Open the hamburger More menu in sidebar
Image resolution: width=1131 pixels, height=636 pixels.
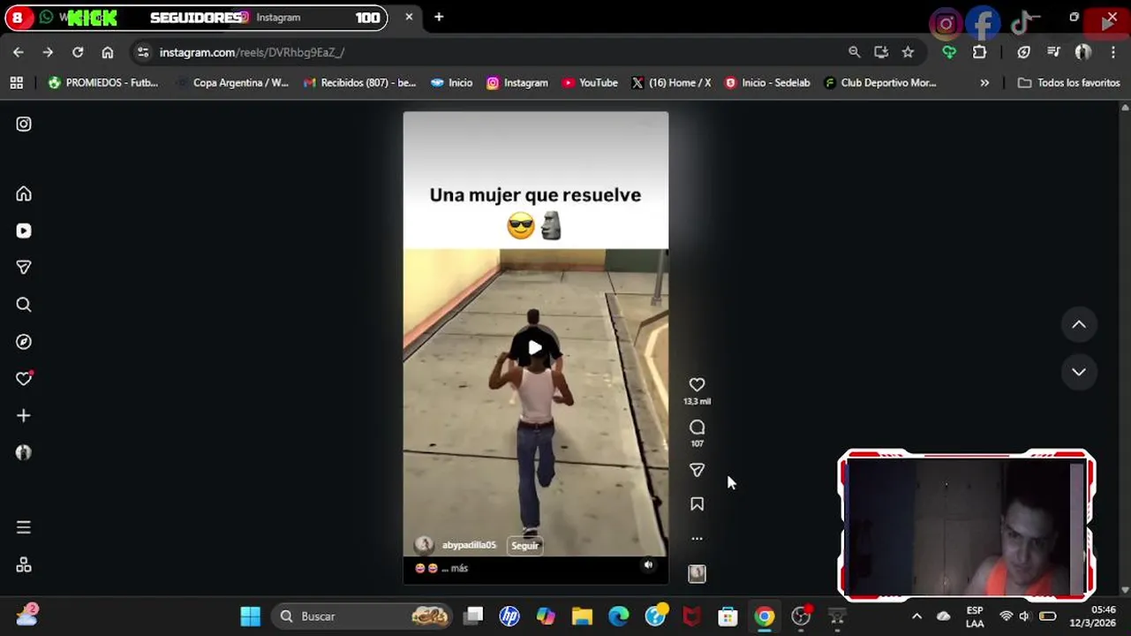24,527
